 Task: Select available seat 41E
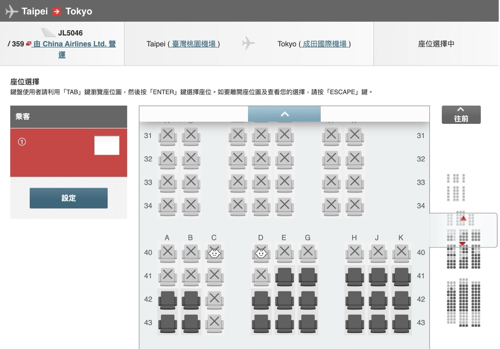284,276
